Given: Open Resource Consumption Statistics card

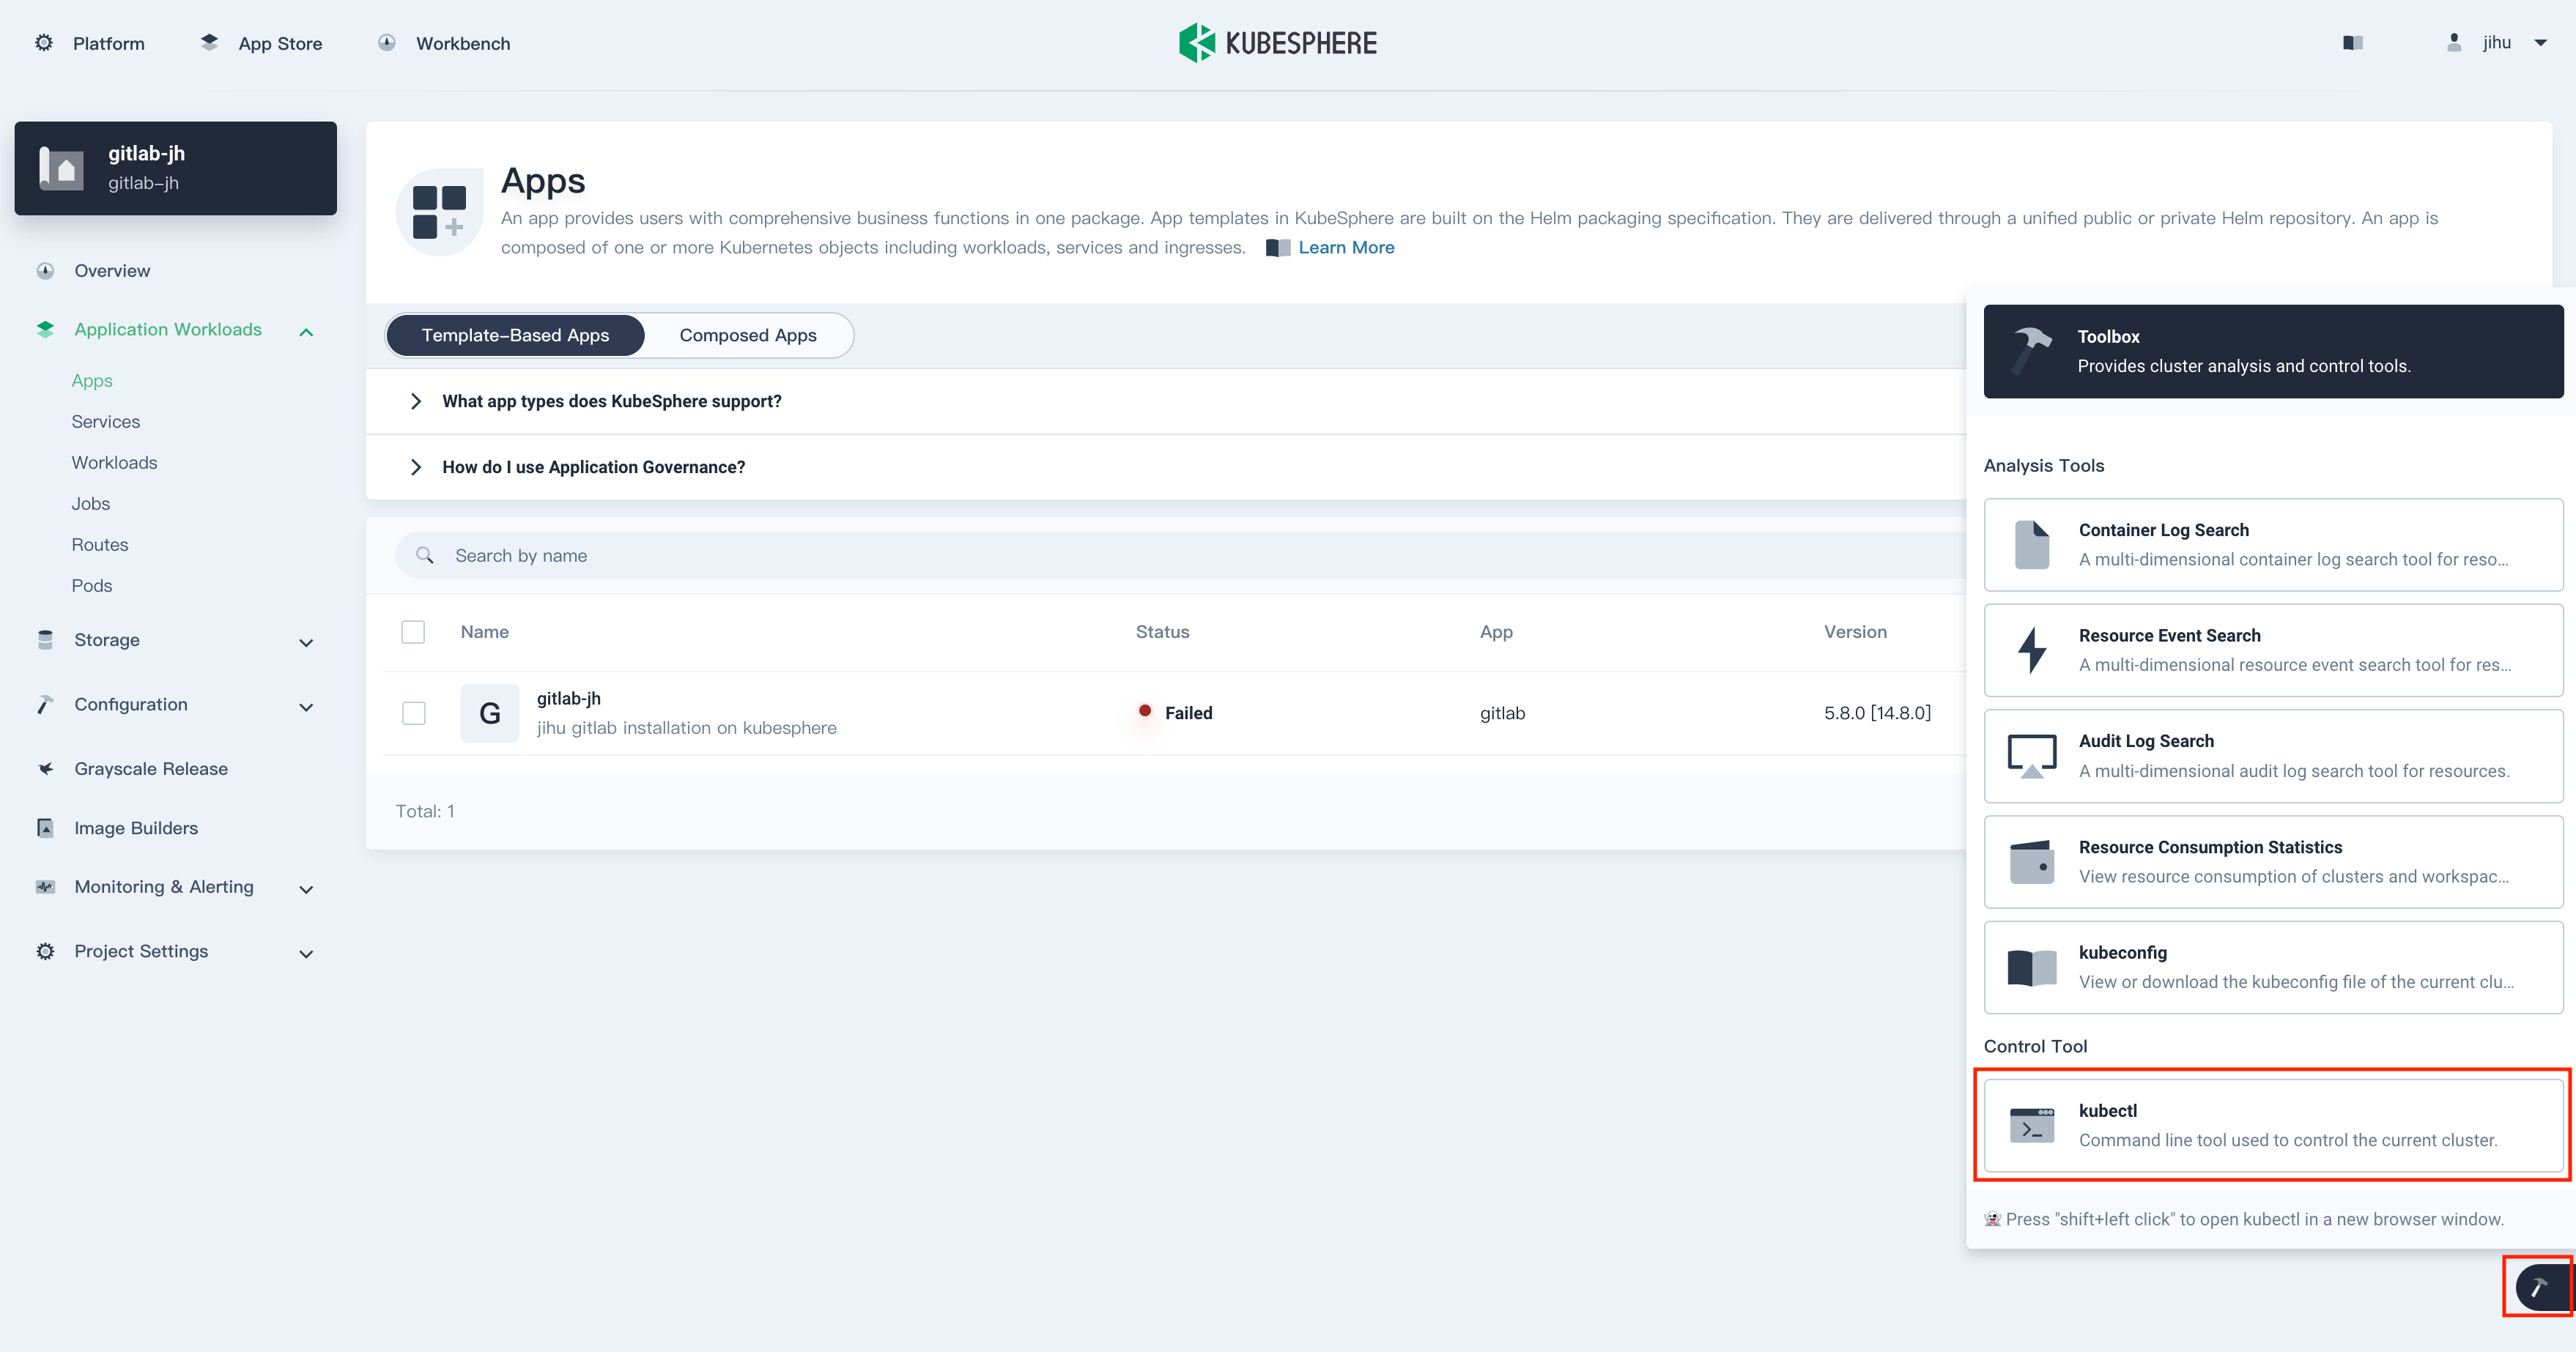Looking at the screenshot, I should click(x=2273, y=862).
